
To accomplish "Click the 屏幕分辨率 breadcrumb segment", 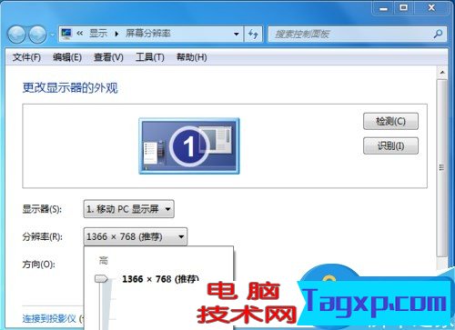I will click(x=148, y=34).
